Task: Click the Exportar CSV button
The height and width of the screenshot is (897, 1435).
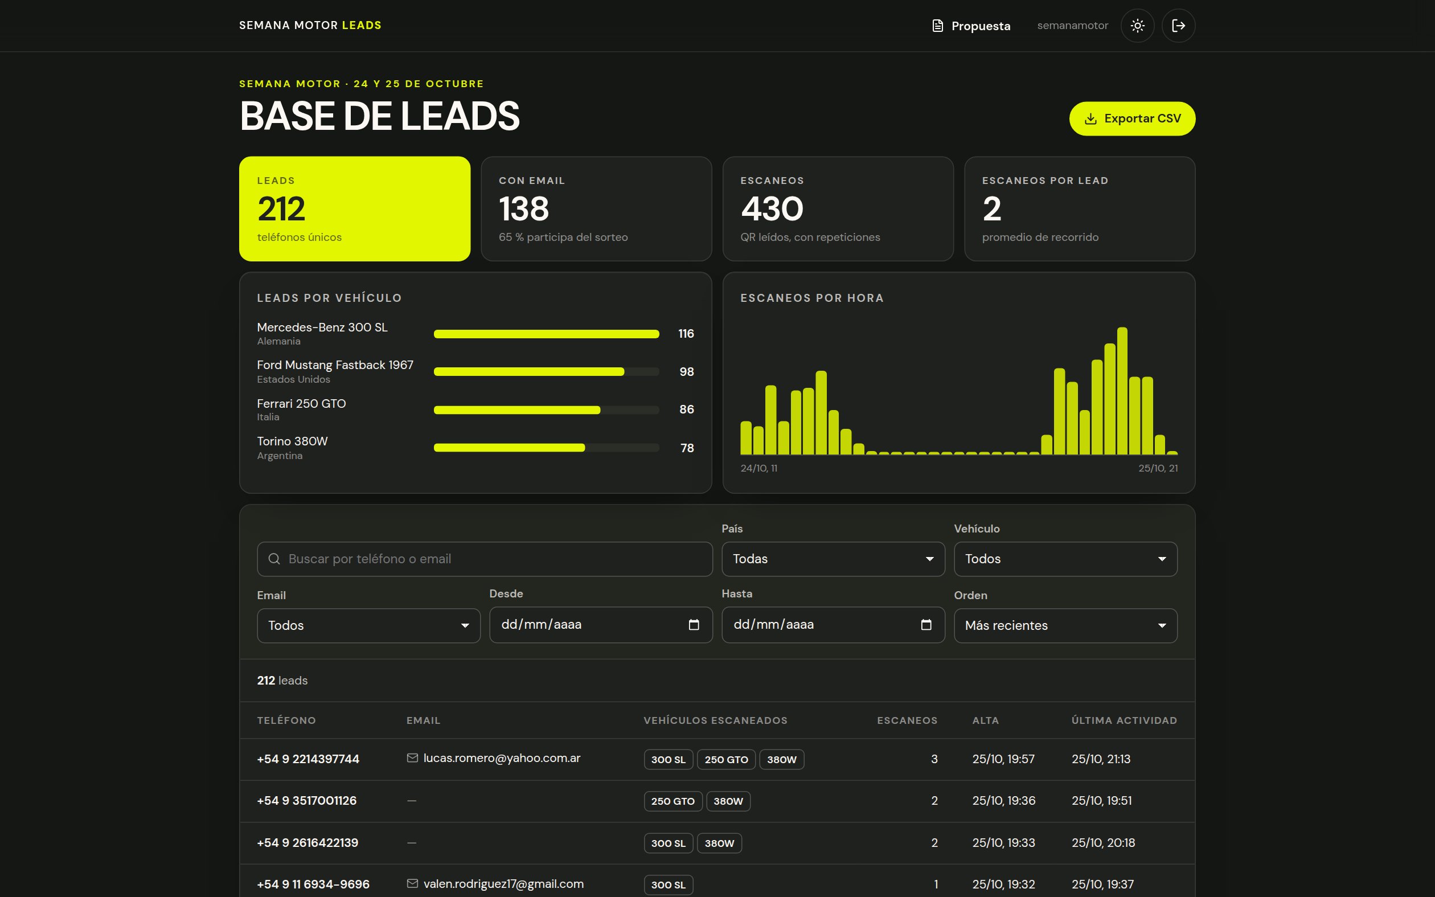Action: click(x=1132, y=118)
